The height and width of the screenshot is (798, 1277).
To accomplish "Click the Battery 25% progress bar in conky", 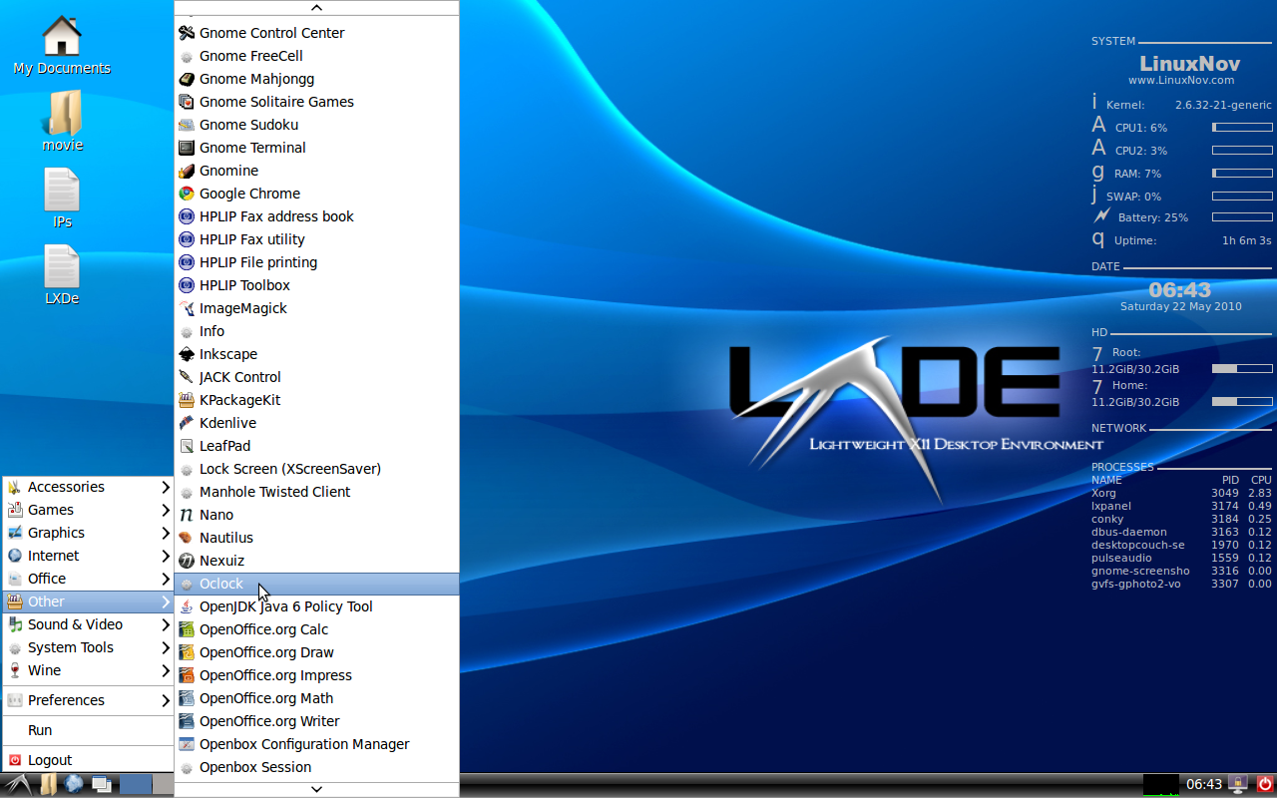I will (x=1241, y=216).
